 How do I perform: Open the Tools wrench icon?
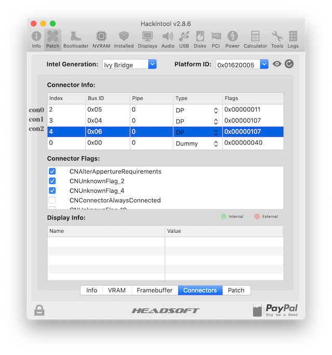point(277,40)
